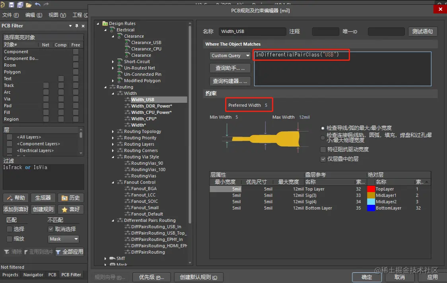Click the rule name field Width_USB
The image size is (447, 283).
(x=252, y=31)
